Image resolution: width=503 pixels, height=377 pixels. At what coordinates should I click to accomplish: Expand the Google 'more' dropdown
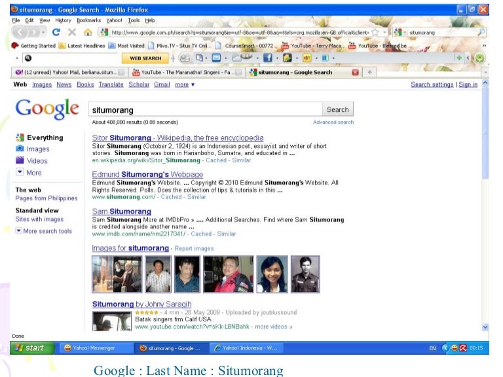[x=185, y=84]
